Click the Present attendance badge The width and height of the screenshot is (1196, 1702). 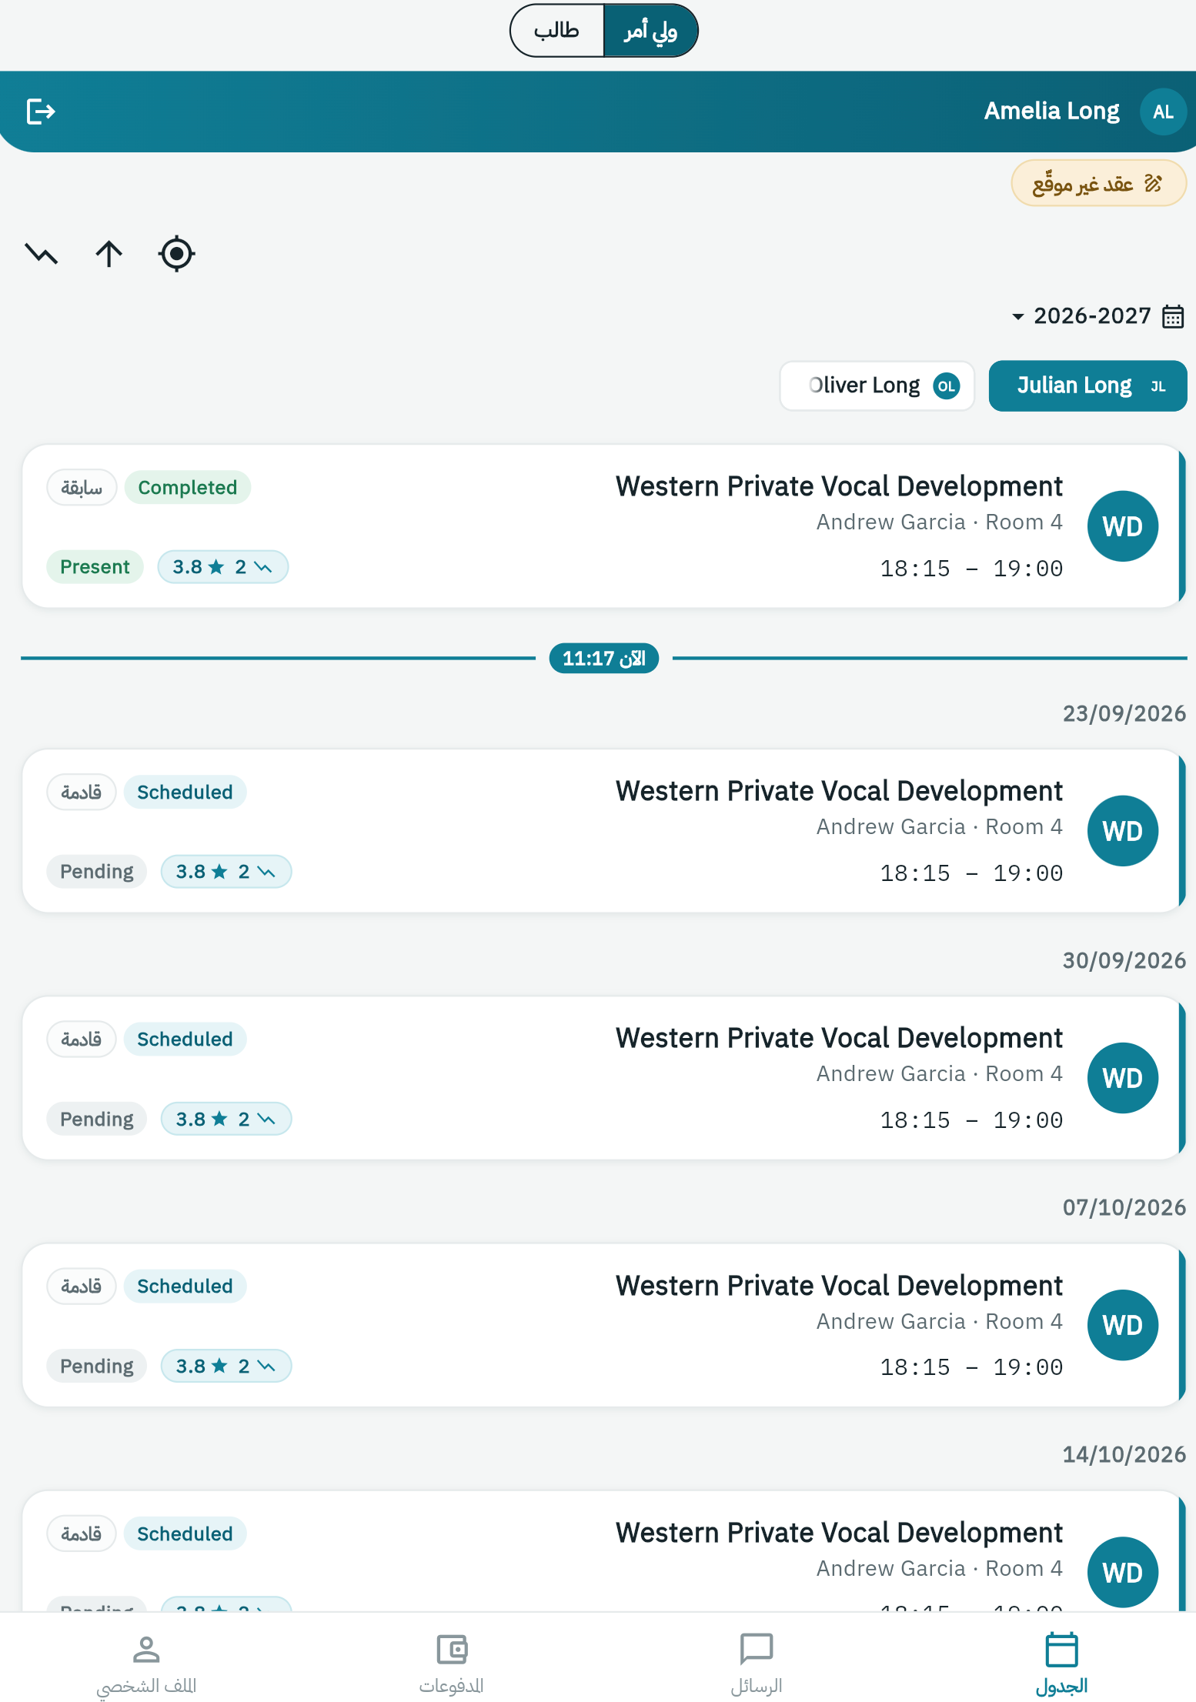(x=95, y=567)
